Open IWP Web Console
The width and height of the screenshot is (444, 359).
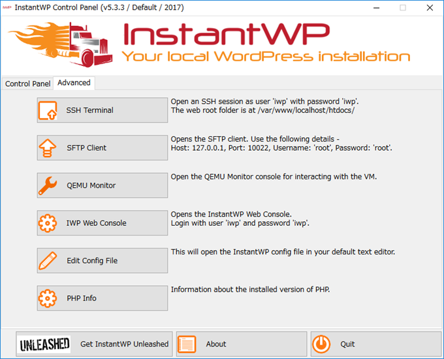(103, 223)
